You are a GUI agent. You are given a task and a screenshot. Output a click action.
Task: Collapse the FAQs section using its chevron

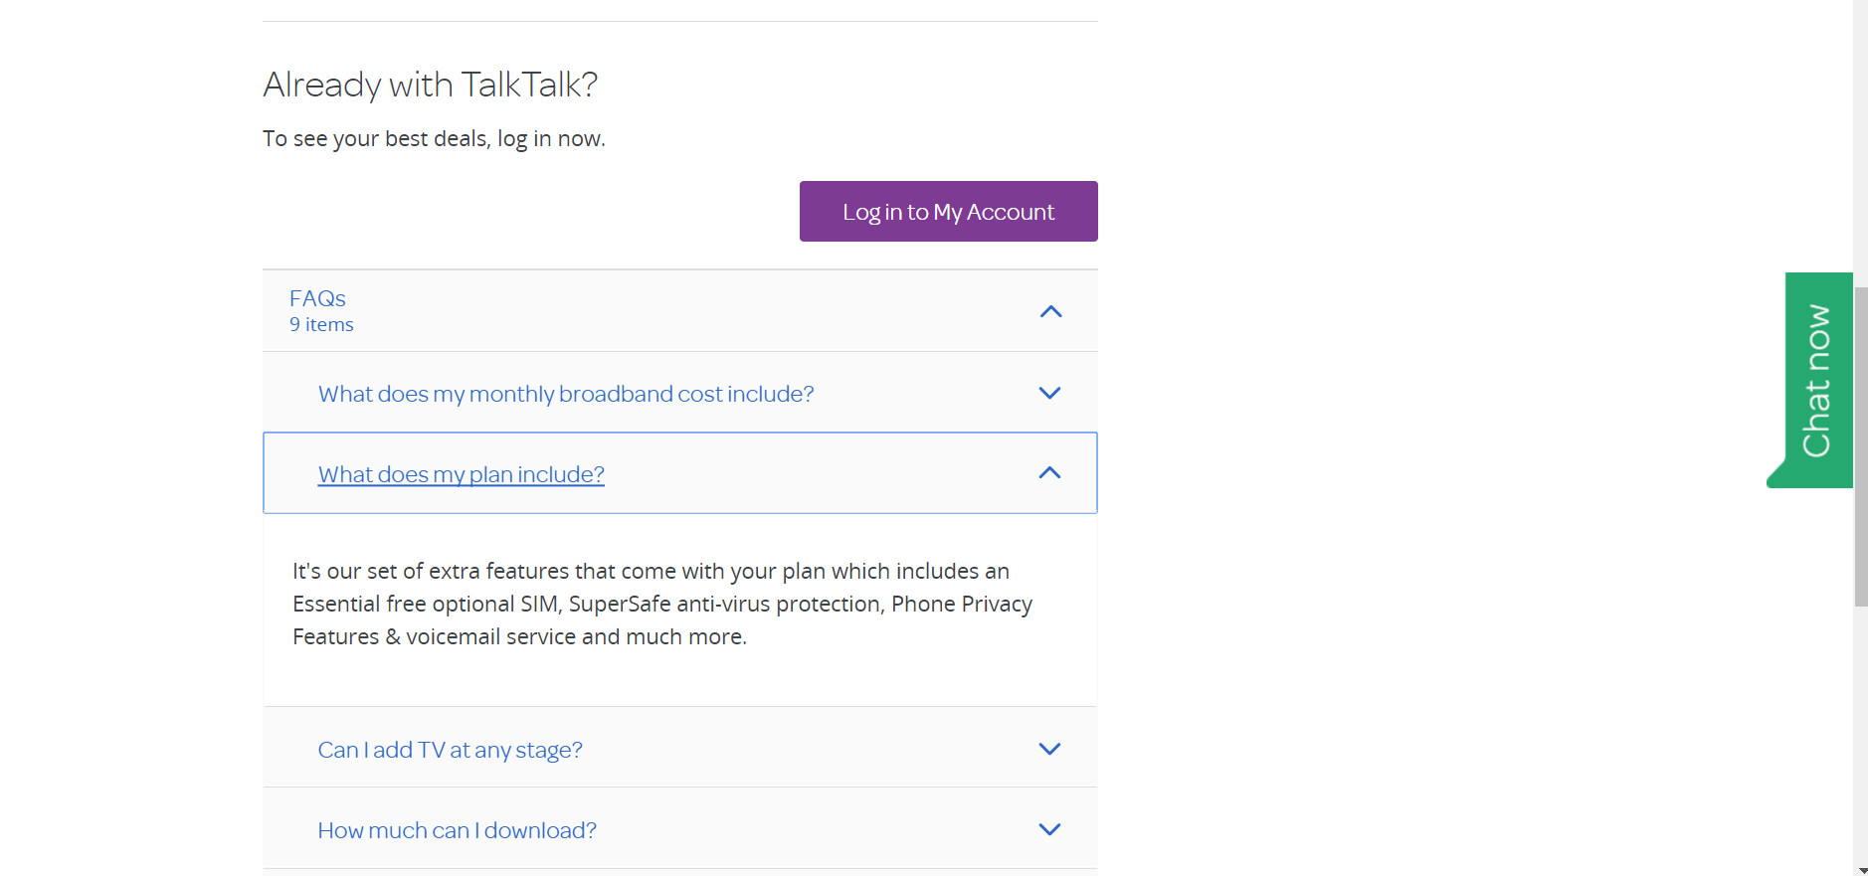[x=1050, y=311]
